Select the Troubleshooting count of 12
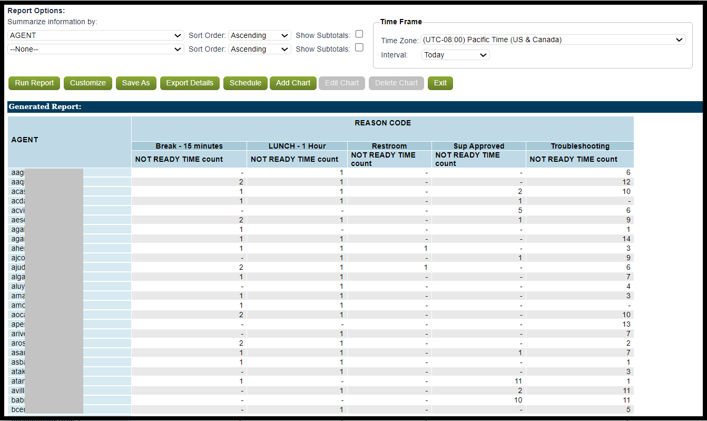 click(x=626, y=182)
